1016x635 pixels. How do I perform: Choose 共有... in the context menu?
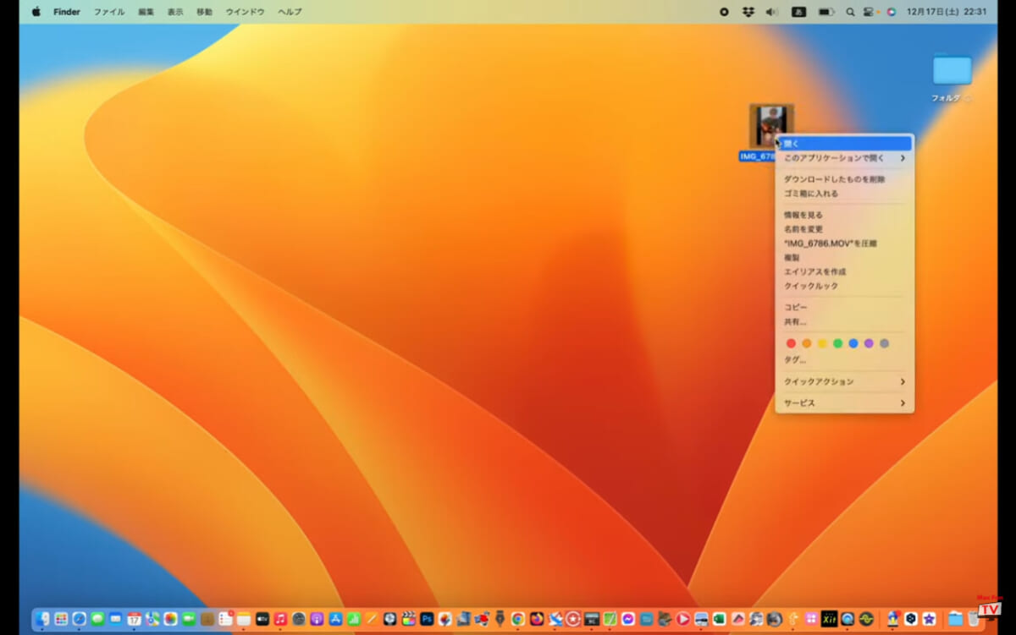844,321
